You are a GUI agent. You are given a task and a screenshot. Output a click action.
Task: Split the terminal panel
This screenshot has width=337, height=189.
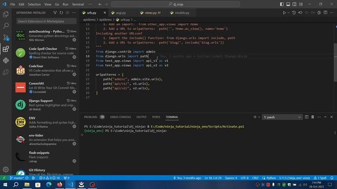coord(306,117)
